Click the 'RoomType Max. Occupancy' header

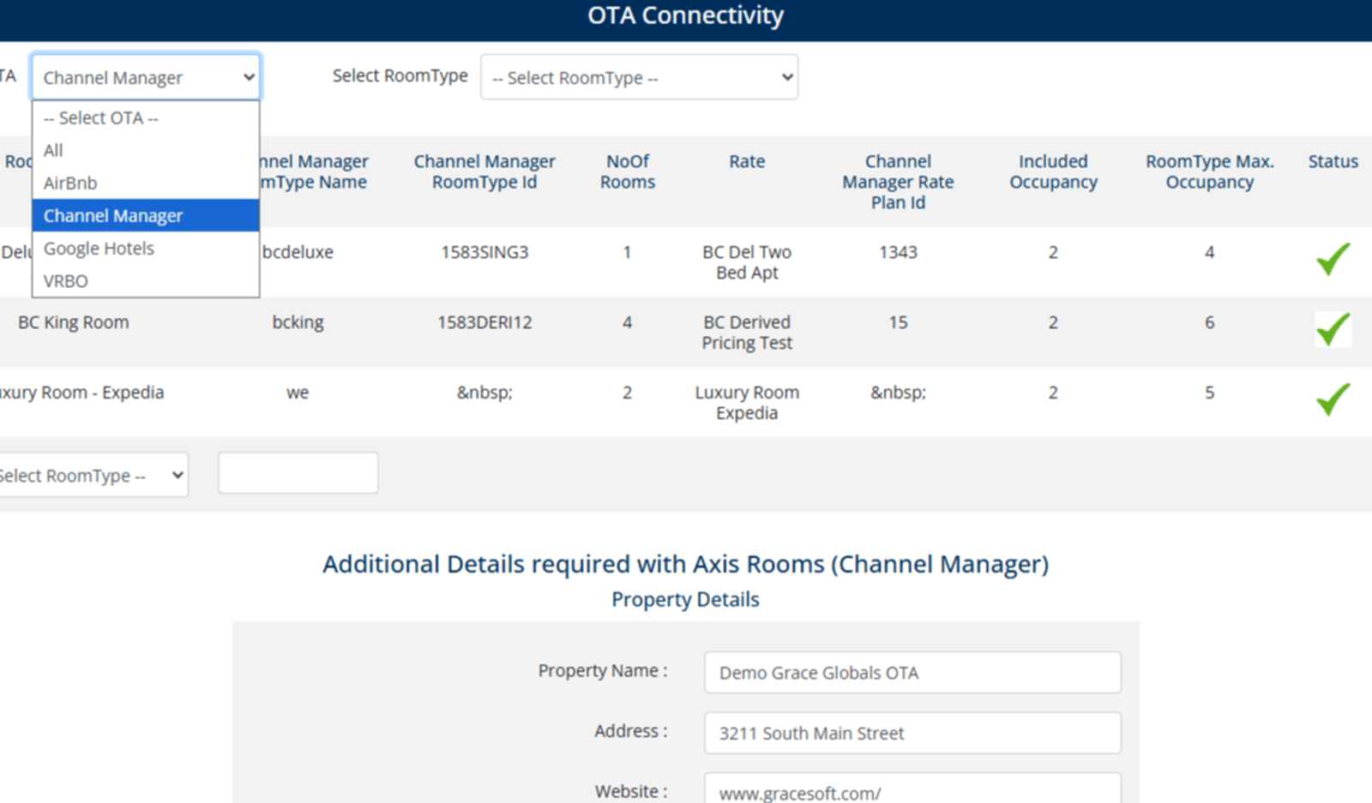point(1209,171)
